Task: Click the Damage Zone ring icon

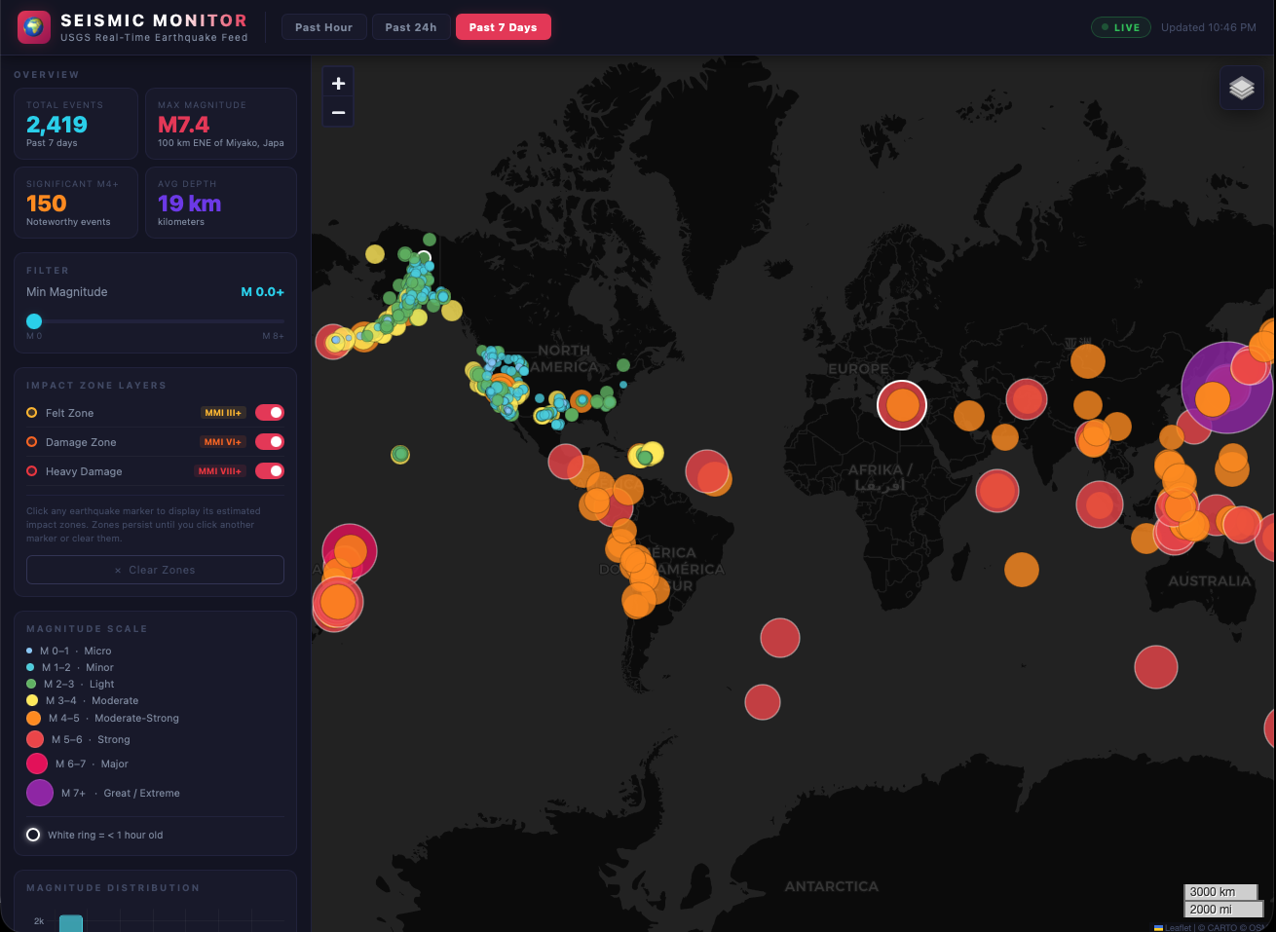Action: click(x=32, y=441)
